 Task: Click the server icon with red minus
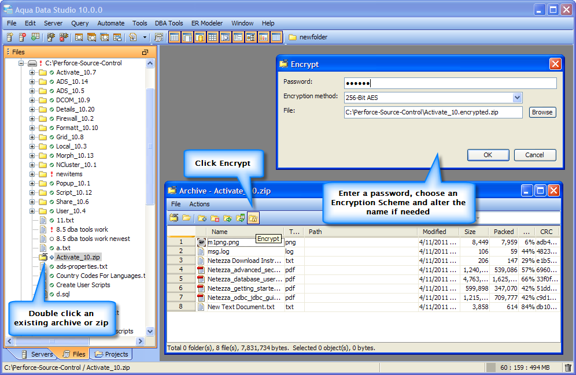pyautogui.click(x=23, y=37)
